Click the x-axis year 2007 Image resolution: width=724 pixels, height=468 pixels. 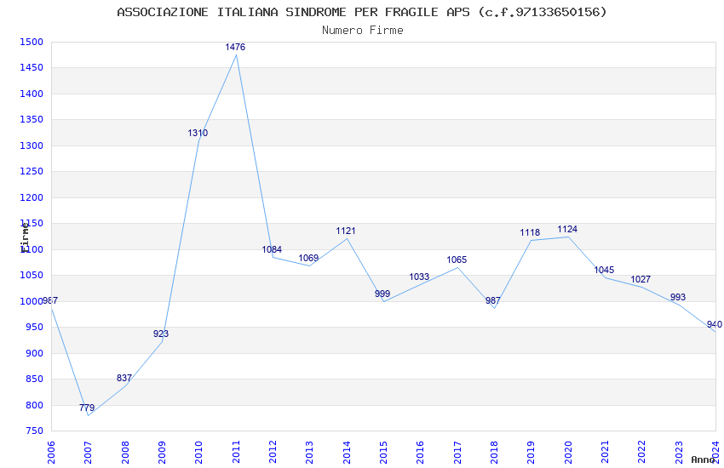(x=88, y=453)
